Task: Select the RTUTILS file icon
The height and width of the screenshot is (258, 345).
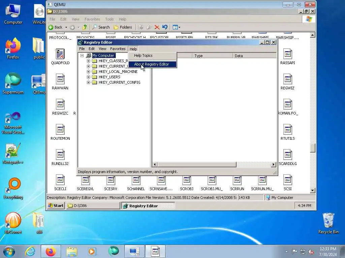Action: (x=288, y=132)
